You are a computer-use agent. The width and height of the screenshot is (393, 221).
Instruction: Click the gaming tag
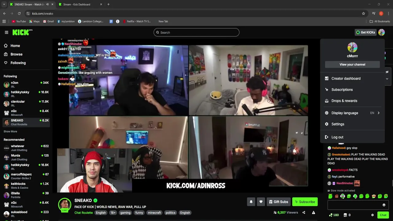point(125,213)
